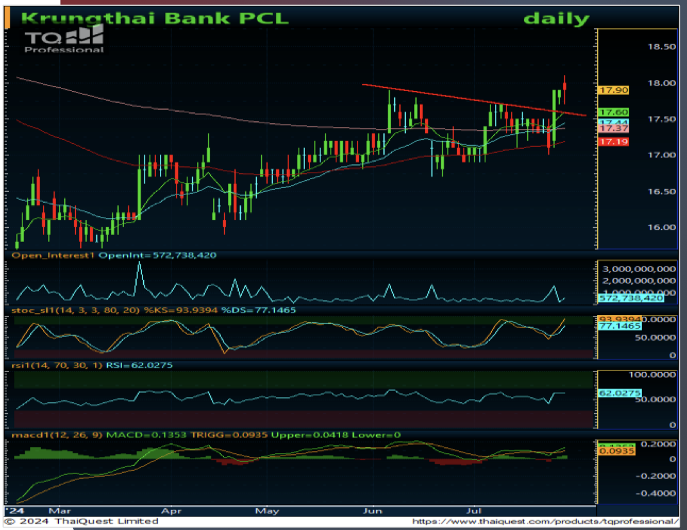The image size is (687, 530).
Task: Click the 17.00 price axis value
Action: pyautogui.click(x=661, y=155)
